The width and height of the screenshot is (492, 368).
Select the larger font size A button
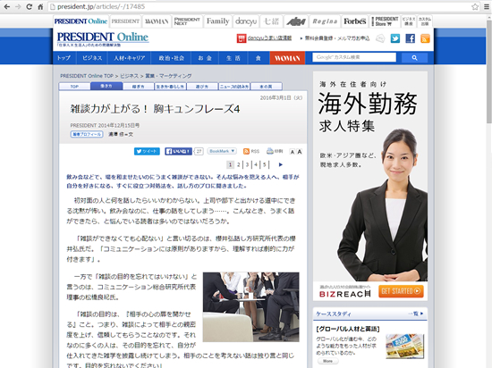click(300, 152)
